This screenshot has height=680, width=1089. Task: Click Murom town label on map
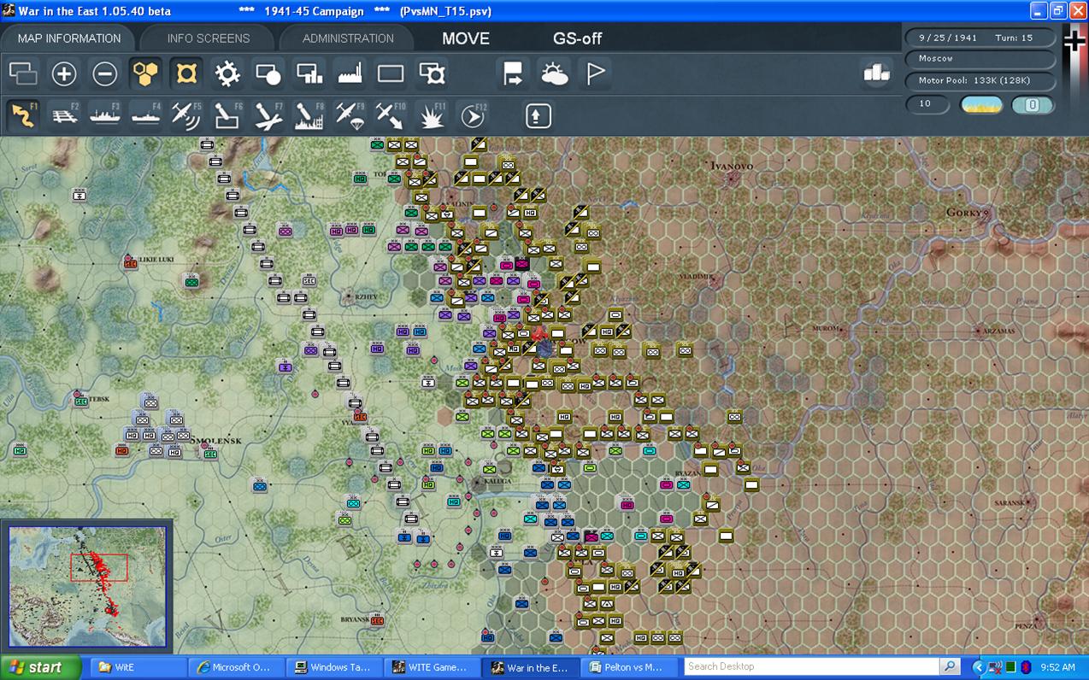(x=826, y=328)
